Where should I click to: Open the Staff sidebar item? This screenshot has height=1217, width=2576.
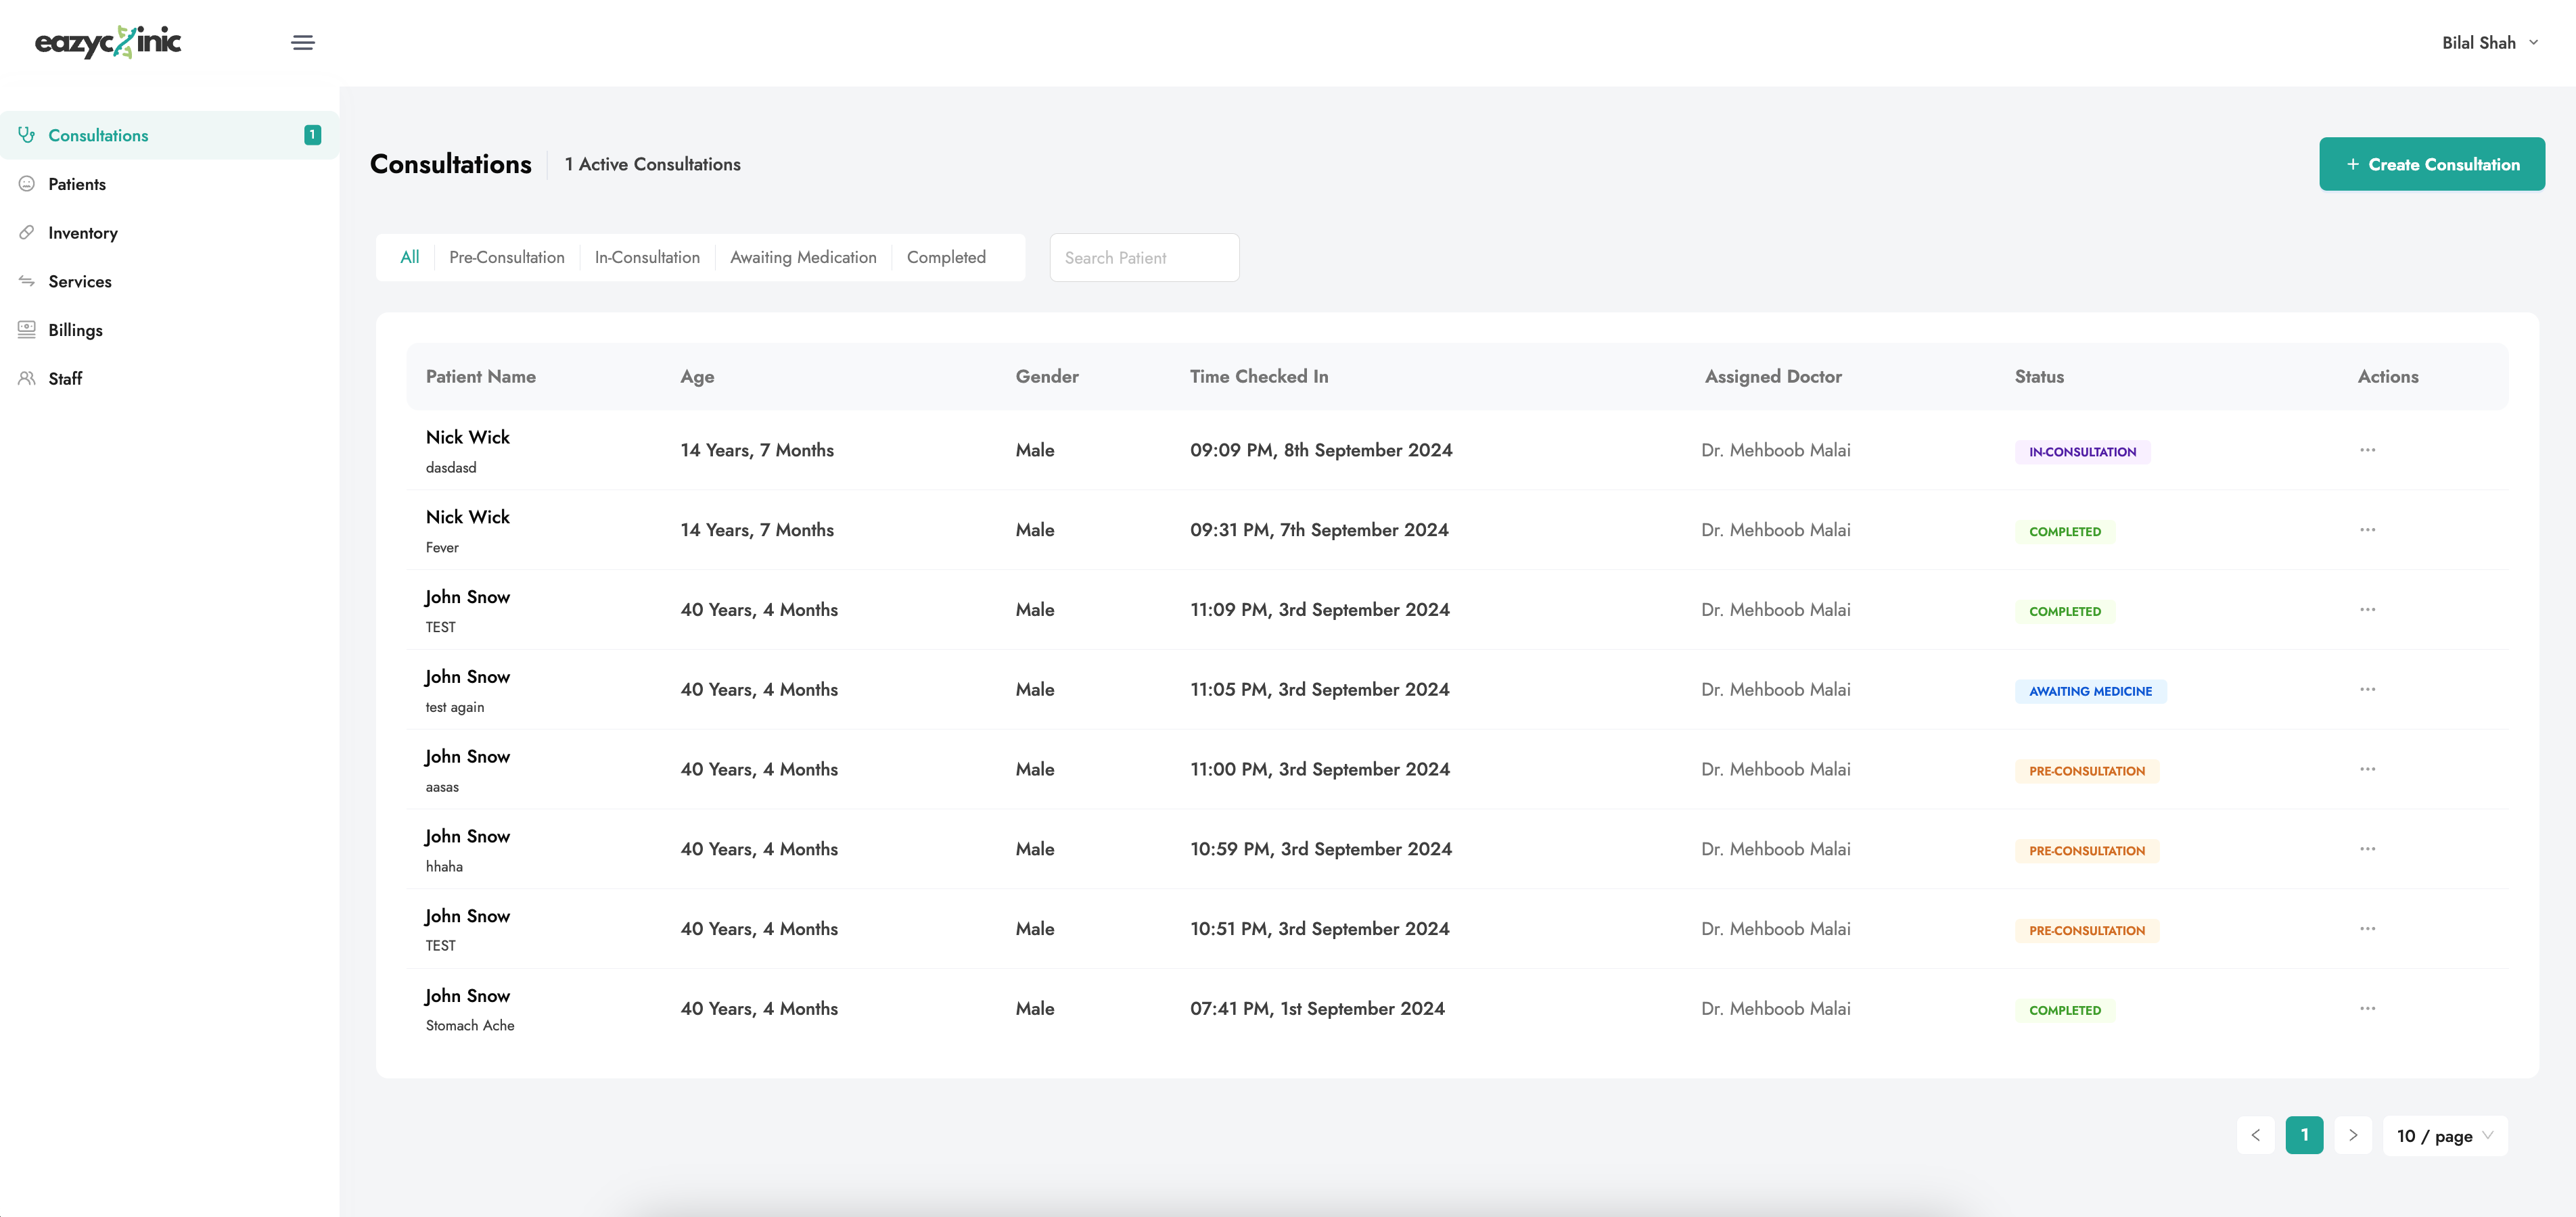tap(169, 378)
